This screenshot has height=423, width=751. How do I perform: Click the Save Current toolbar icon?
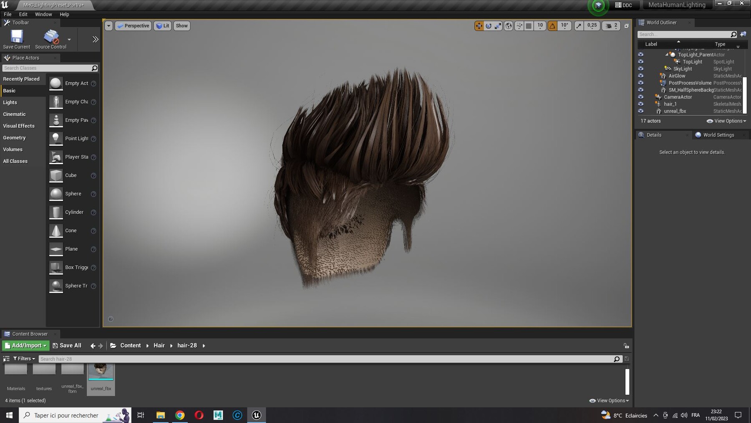[x=17, y=39]
